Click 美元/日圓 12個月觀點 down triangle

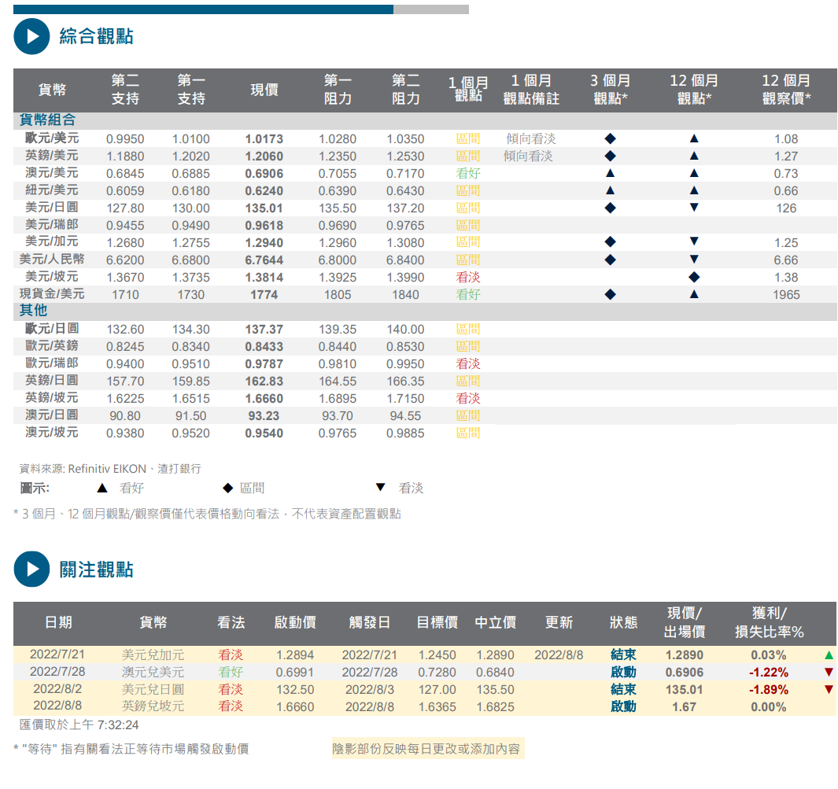[694, 208]
